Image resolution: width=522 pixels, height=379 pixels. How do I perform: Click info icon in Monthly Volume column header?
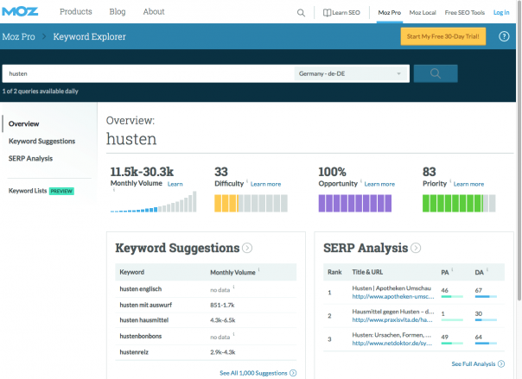258,269
